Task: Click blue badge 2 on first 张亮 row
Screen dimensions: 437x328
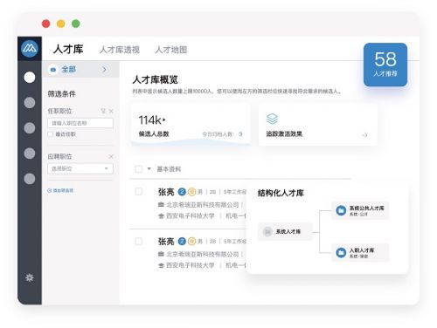Action: (182, 192)
